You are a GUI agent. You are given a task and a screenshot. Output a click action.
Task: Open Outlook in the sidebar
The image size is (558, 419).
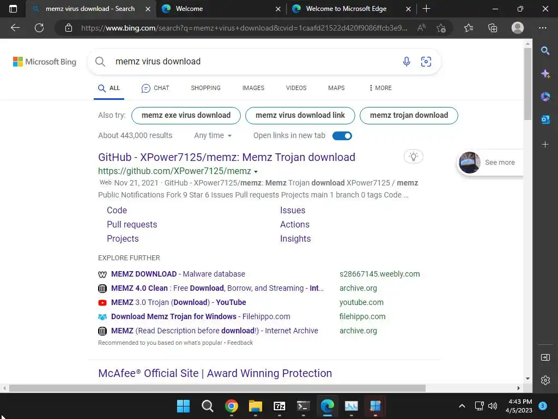tap(545, 119)
